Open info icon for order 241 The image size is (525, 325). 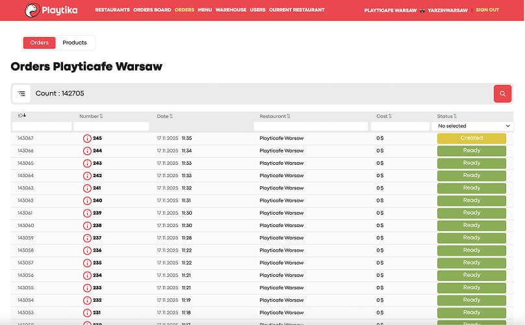pyautogui.click(x=87, y=188)
